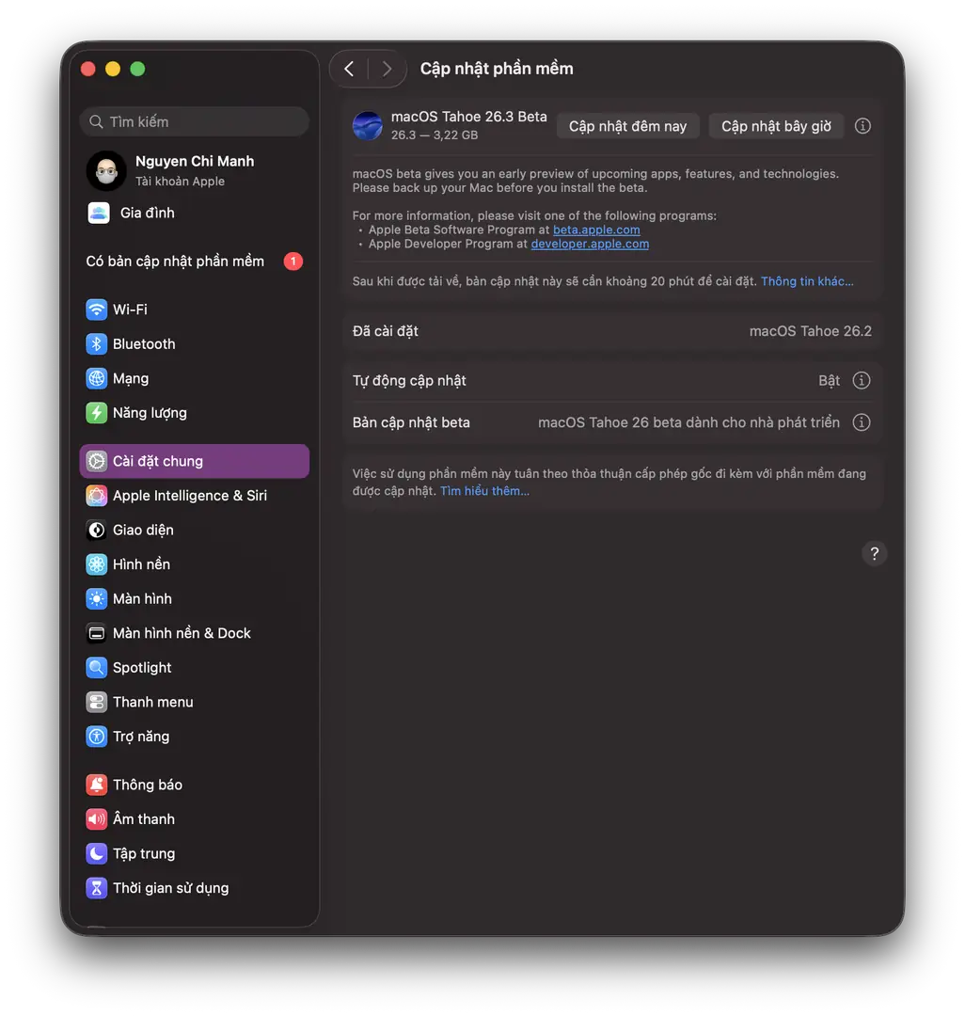
Task: Go back with the left chevron
Action: [349, 69]
